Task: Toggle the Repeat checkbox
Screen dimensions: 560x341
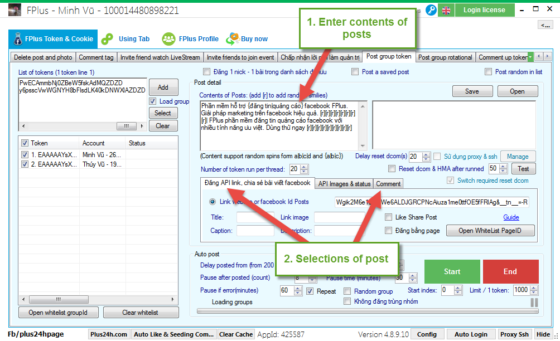Action: click(x=310, y=291)
